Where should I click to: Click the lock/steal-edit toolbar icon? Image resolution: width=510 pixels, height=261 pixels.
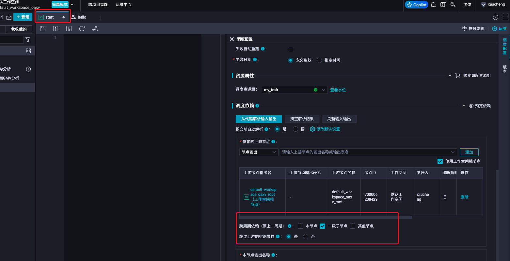tap(69, 29)
